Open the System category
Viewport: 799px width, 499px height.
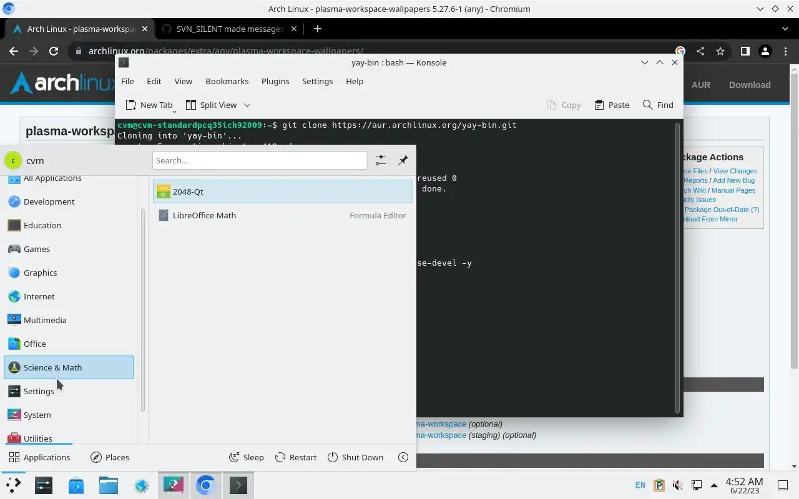pos(69,415)
